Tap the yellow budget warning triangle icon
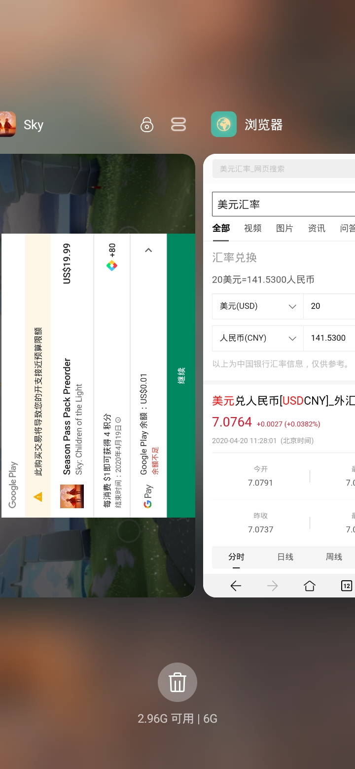The image size is (355, 769). (x=37, y=497)
